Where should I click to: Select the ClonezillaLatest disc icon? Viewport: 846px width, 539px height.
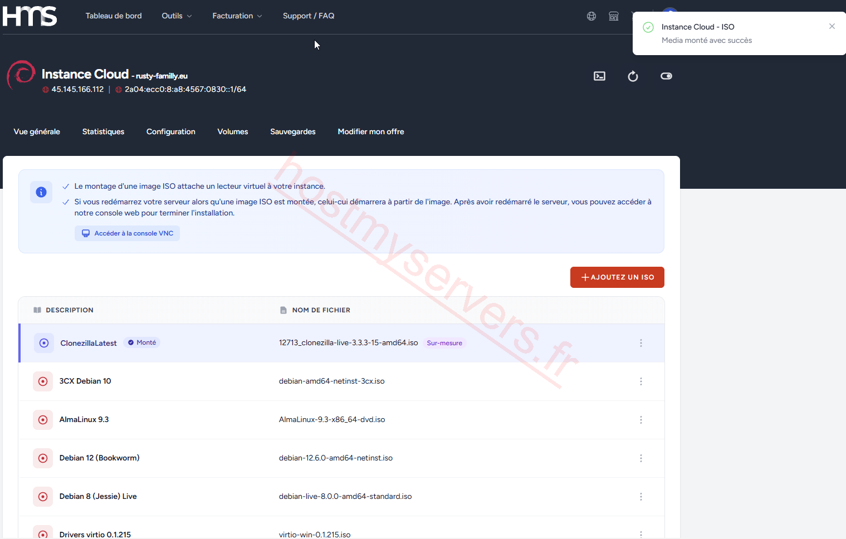pos(44,343)
